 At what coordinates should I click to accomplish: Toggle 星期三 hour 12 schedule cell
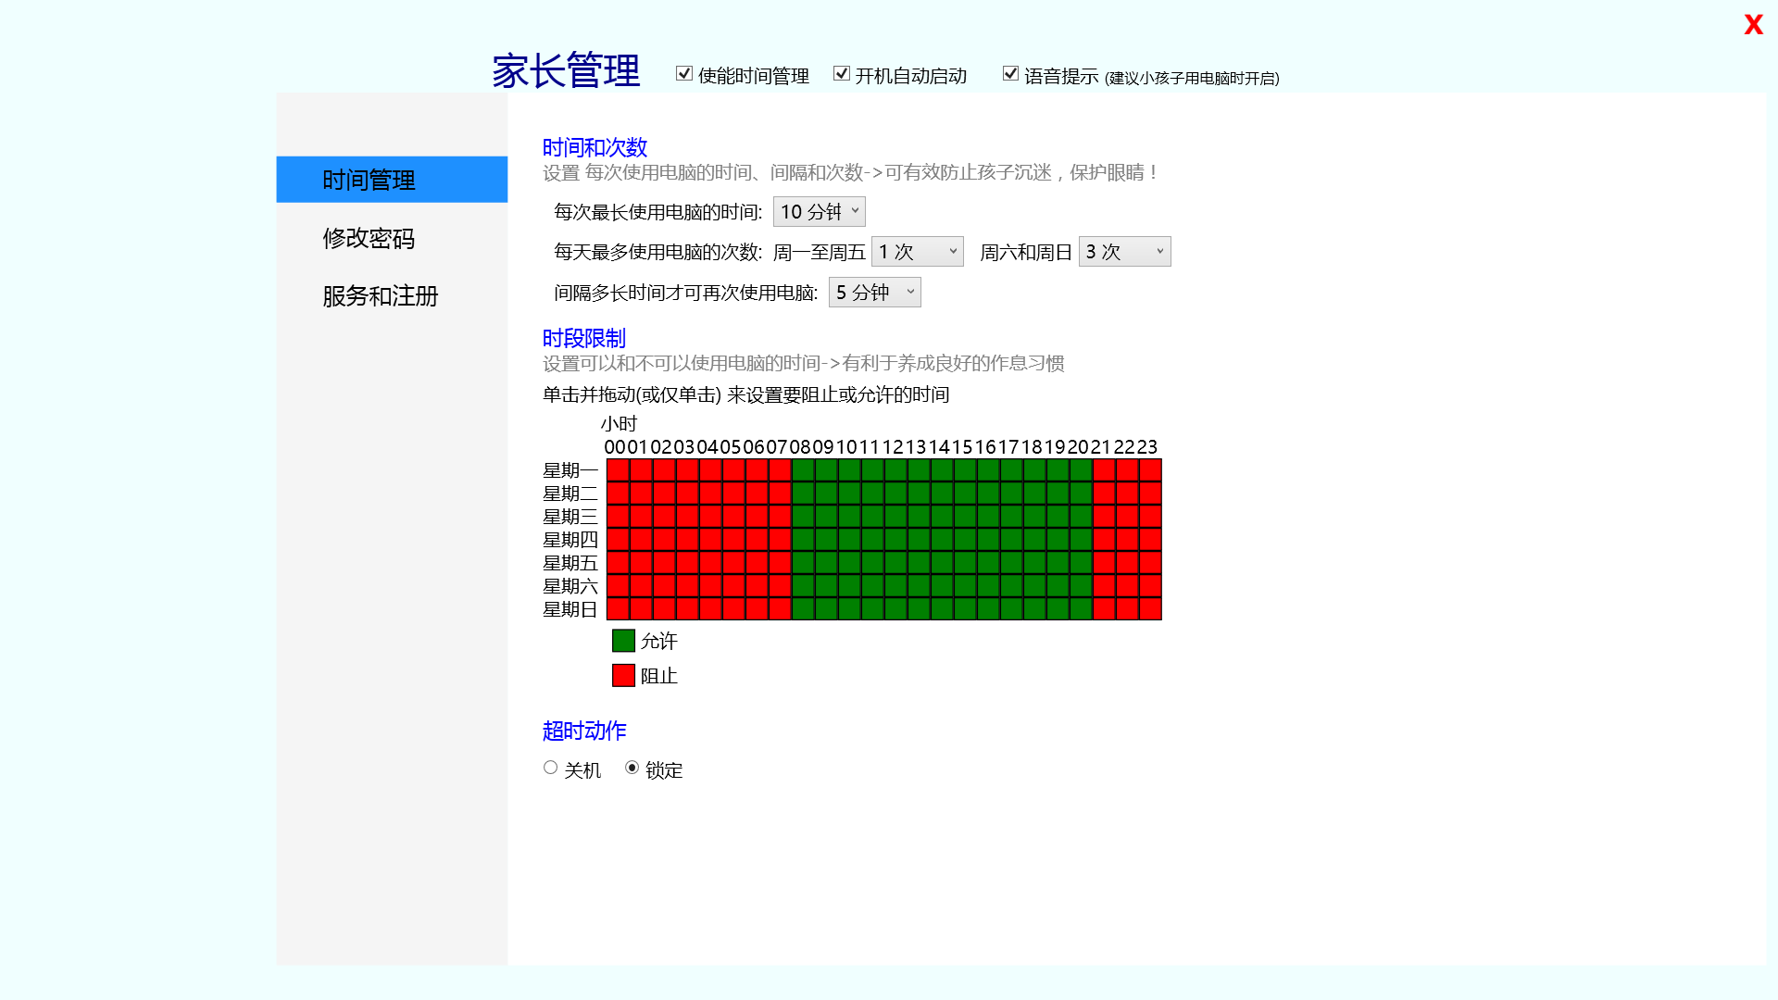click(895, 517)
